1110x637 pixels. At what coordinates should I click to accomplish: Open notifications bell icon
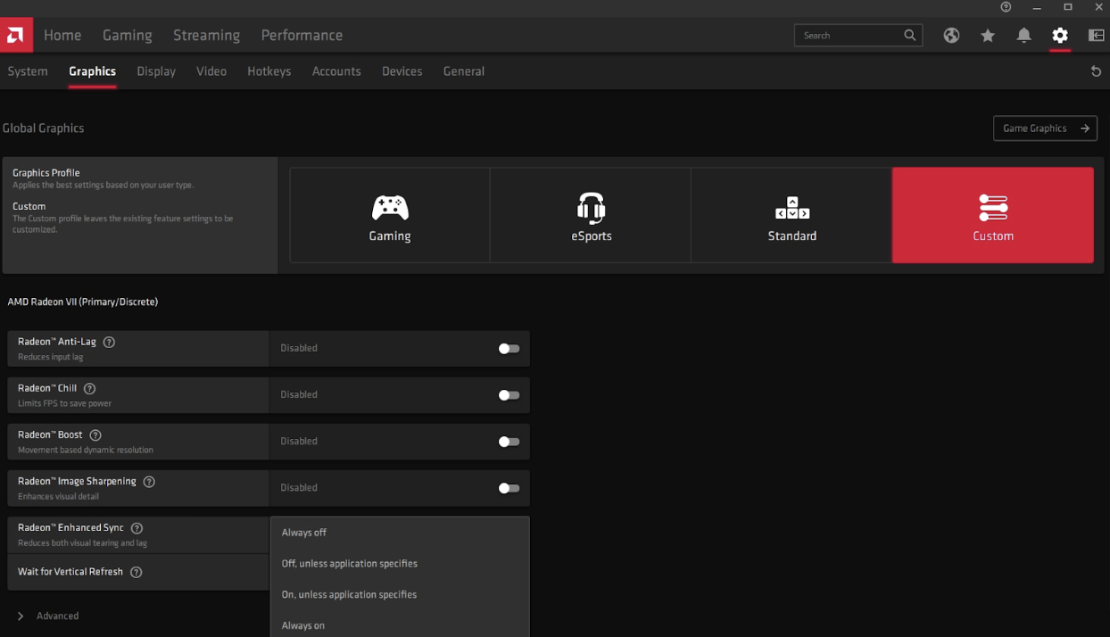point(1023,36)
